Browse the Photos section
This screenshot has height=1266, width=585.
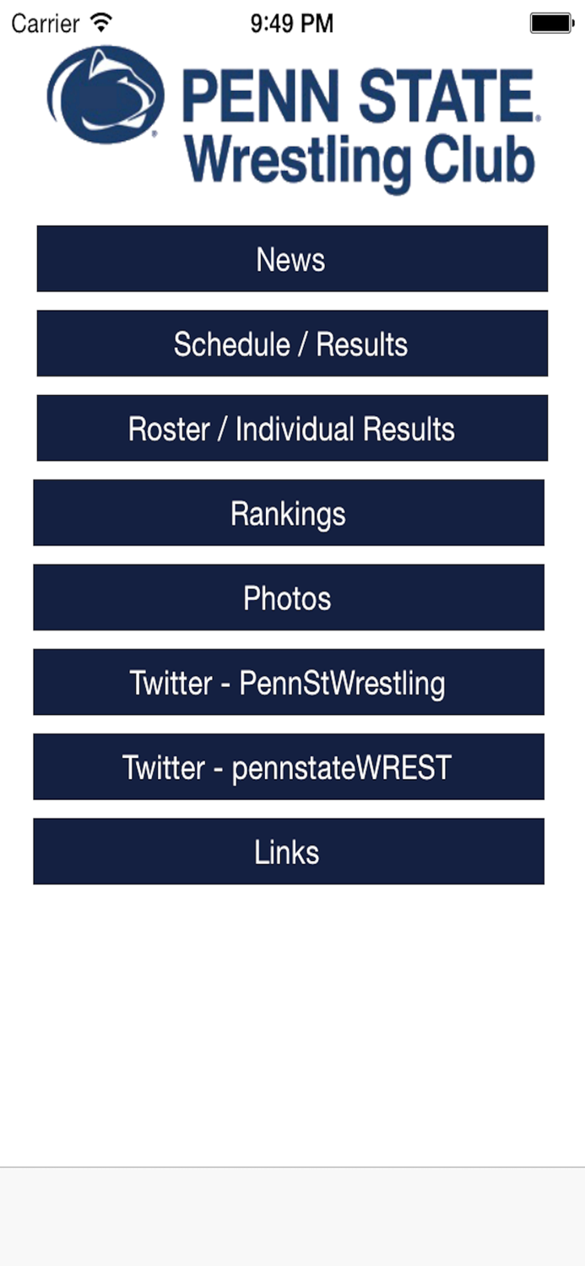click(289, 598)
